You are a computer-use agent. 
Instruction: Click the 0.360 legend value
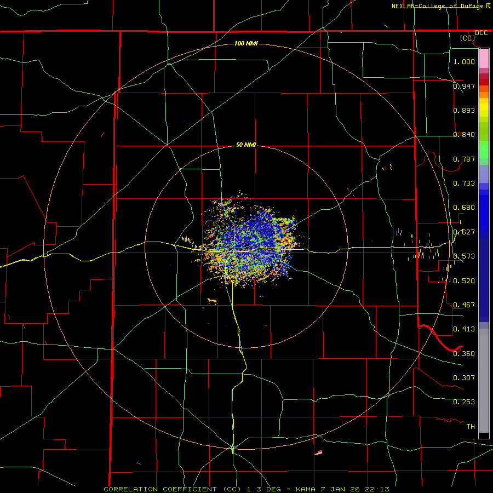coord(464,353)
